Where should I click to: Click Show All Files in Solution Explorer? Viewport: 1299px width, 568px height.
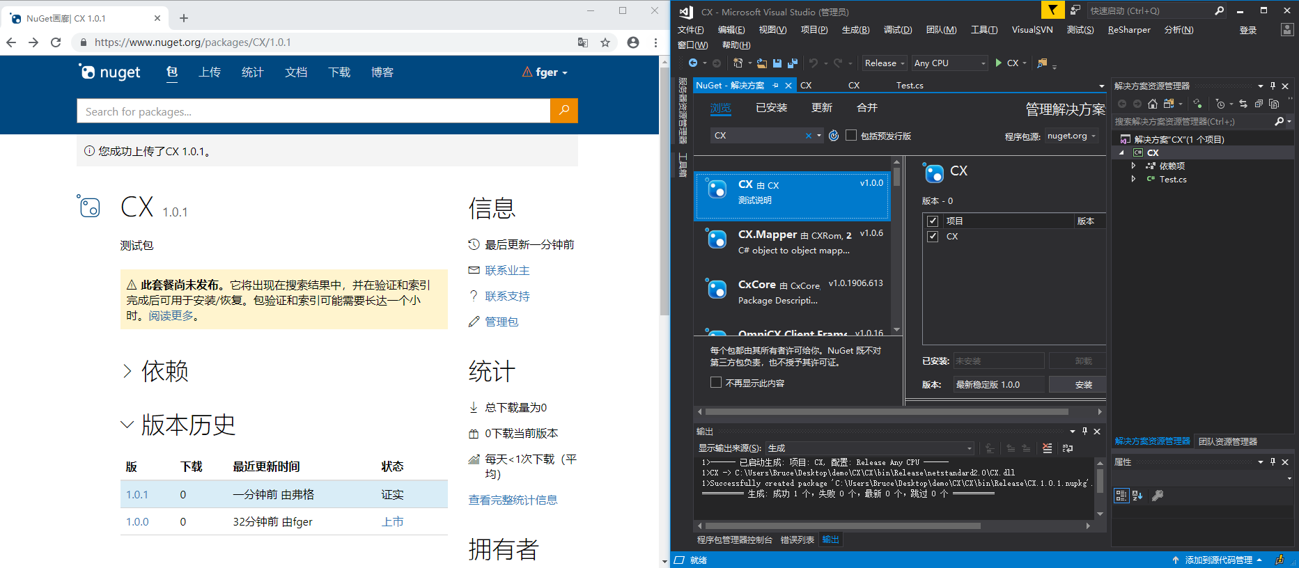click(x=1274, y=104)
